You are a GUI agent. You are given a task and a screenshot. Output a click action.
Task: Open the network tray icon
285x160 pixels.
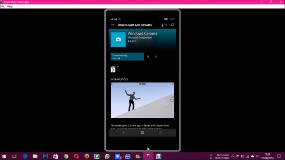pyautogui.click(x=248, y=156)
